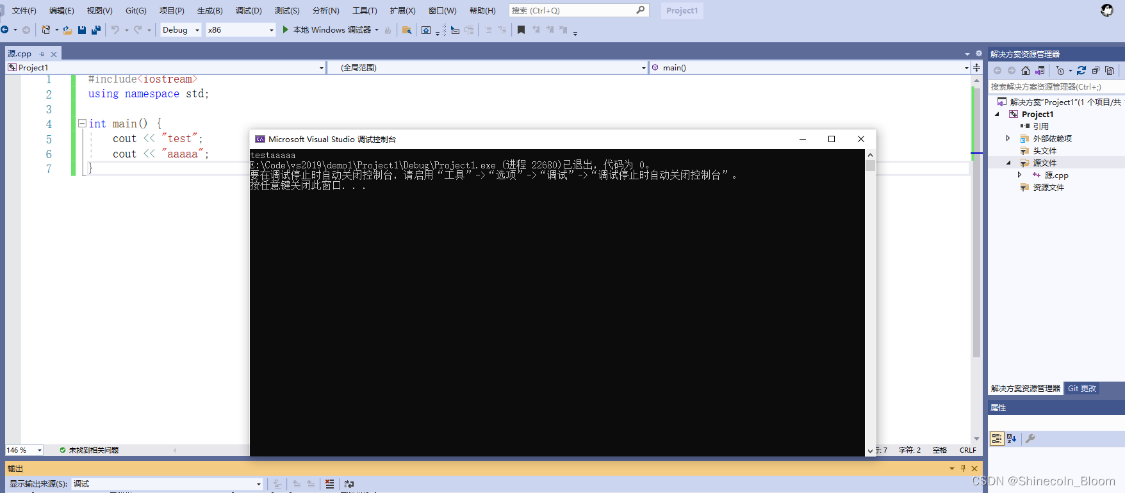
Task: Click the pending changes filter clock icon
Action: [1060, 70]
